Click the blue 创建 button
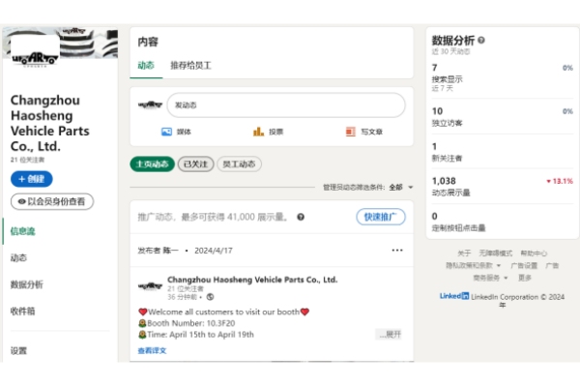This screenshot has height=387, width=580. tap(32, 179)
